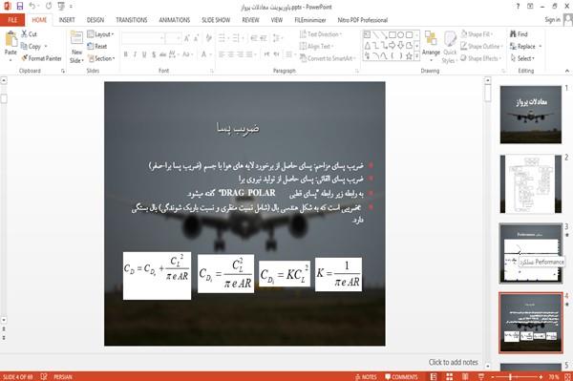Image resolution: width=573 pixels, height=381 pixels.
Task: Select the oval shape in shapes gallery
Action: click(x=401, y=35)
